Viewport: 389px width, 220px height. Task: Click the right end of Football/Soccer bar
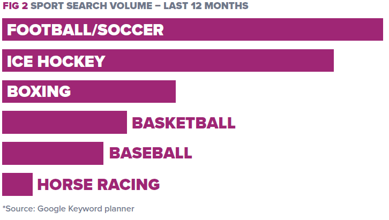pyautogui.click(x=381, y=29)
